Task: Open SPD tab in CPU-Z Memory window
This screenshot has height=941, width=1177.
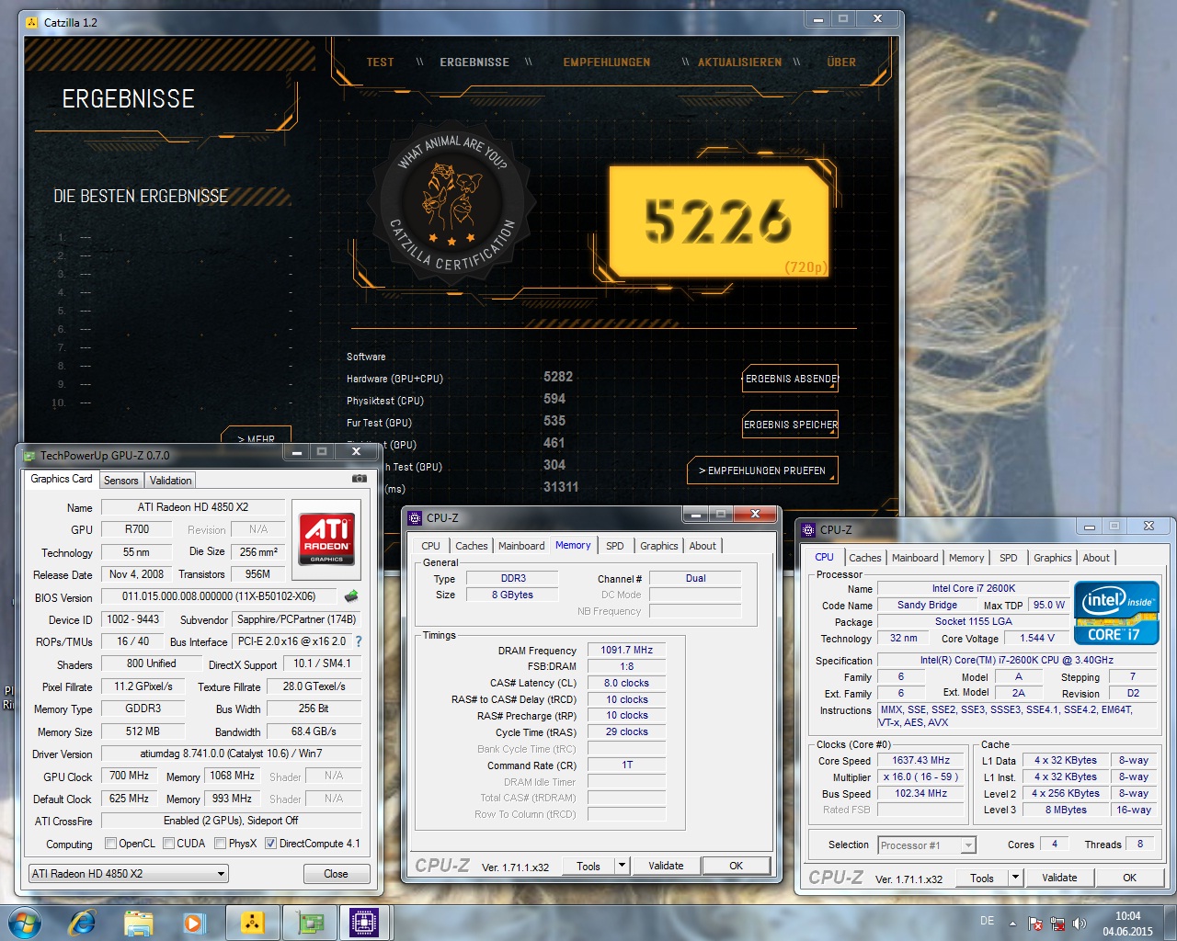Action: [615, 546]
